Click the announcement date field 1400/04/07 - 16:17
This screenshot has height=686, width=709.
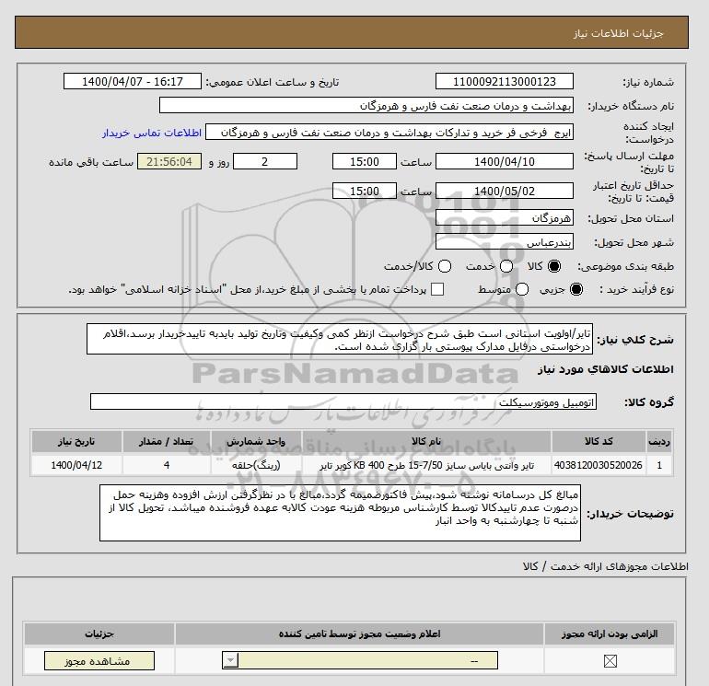[133, 81]
